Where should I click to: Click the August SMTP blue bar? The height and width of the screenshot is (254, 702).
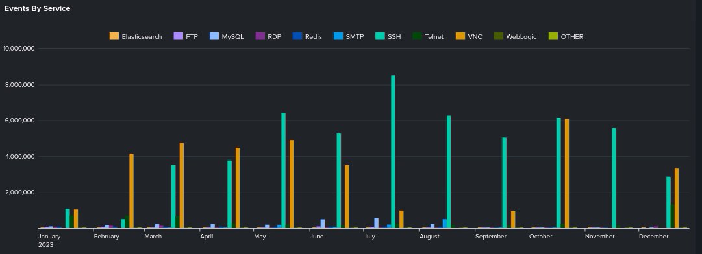point(445,224)
